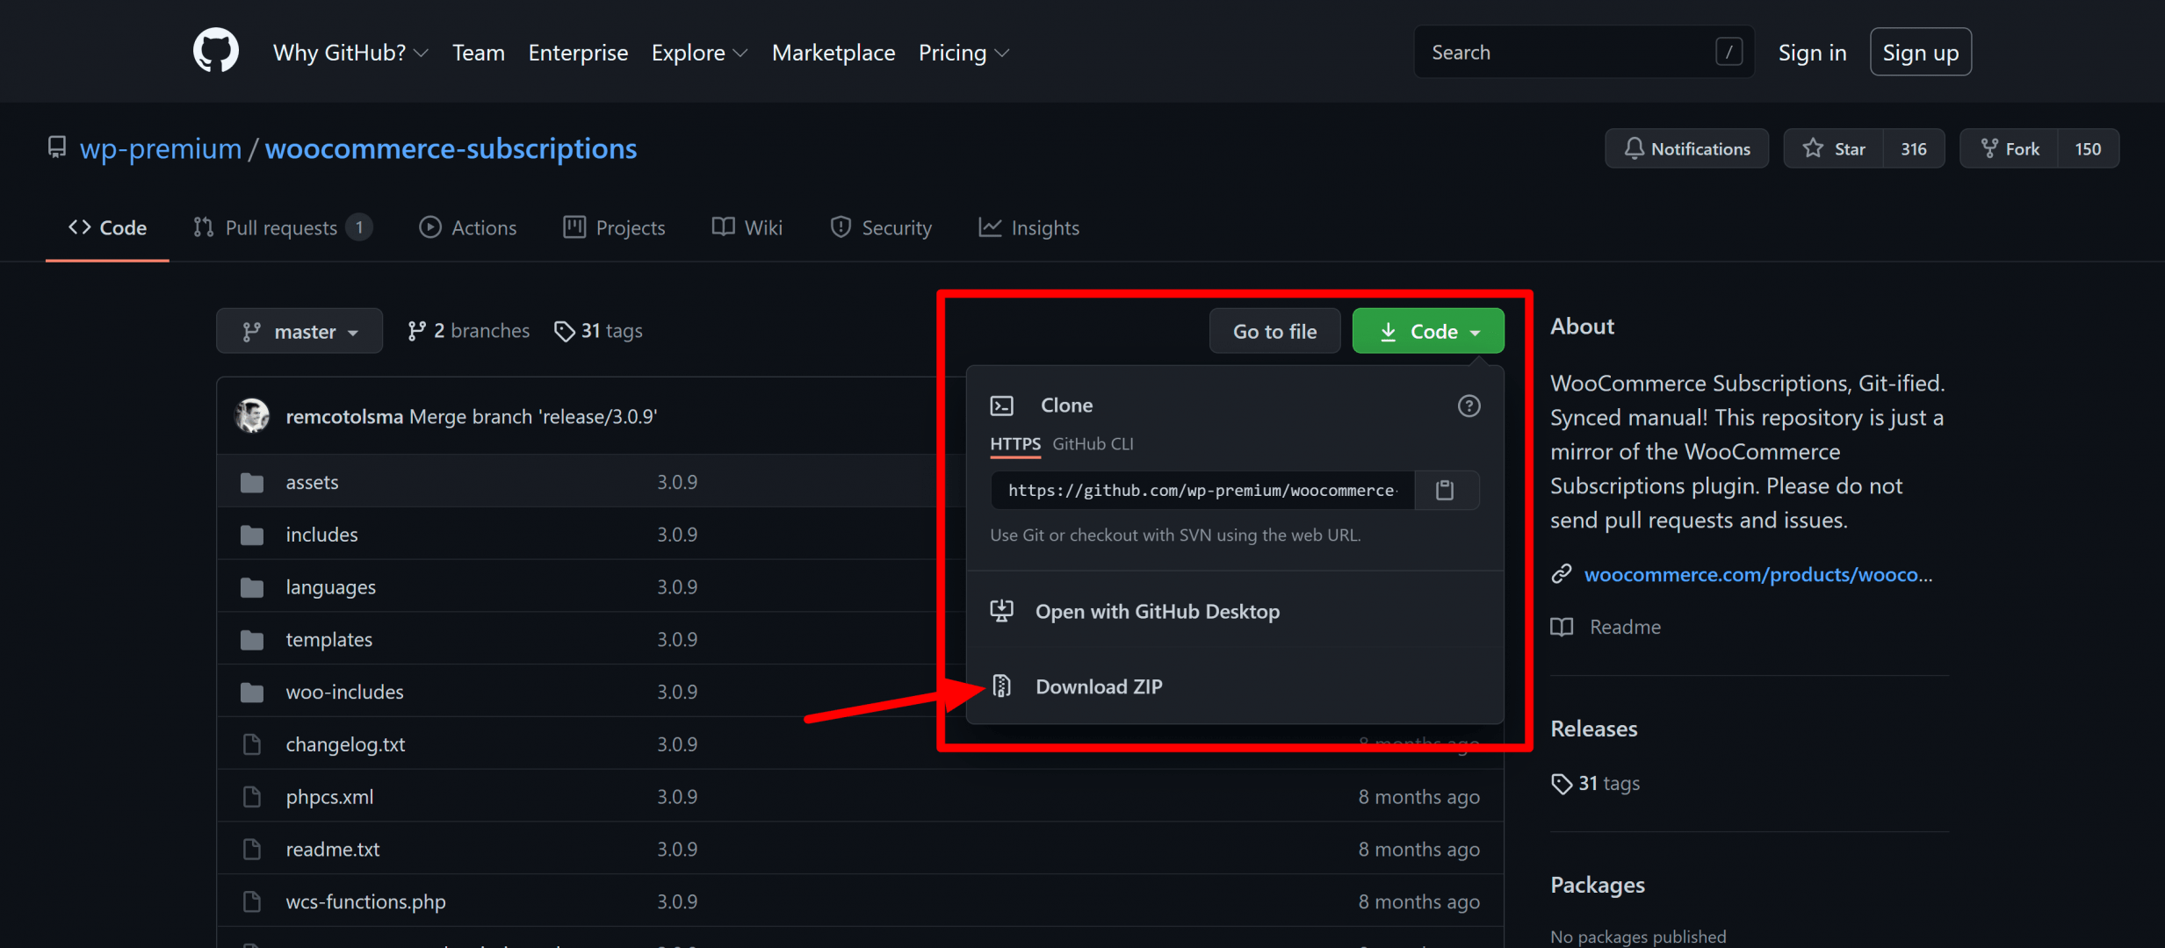Select the HTTPS clone tab
The width and height of the screenshot is (2165, 948).
pyautogui.click(x=1015, y=444)
